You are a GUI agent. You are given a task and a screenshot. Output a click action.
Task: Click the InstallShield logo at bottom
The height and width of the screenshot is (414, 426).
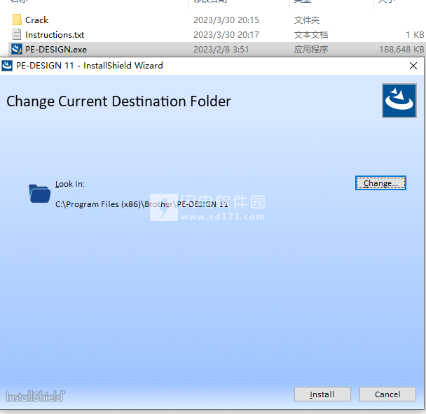click(x=35, y=397)
